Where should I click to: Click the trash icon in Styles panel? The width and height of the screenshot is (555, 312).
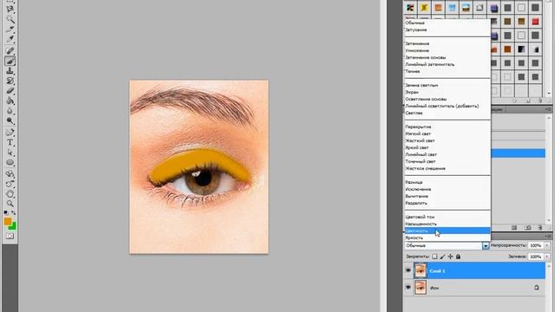click(539, 101)
